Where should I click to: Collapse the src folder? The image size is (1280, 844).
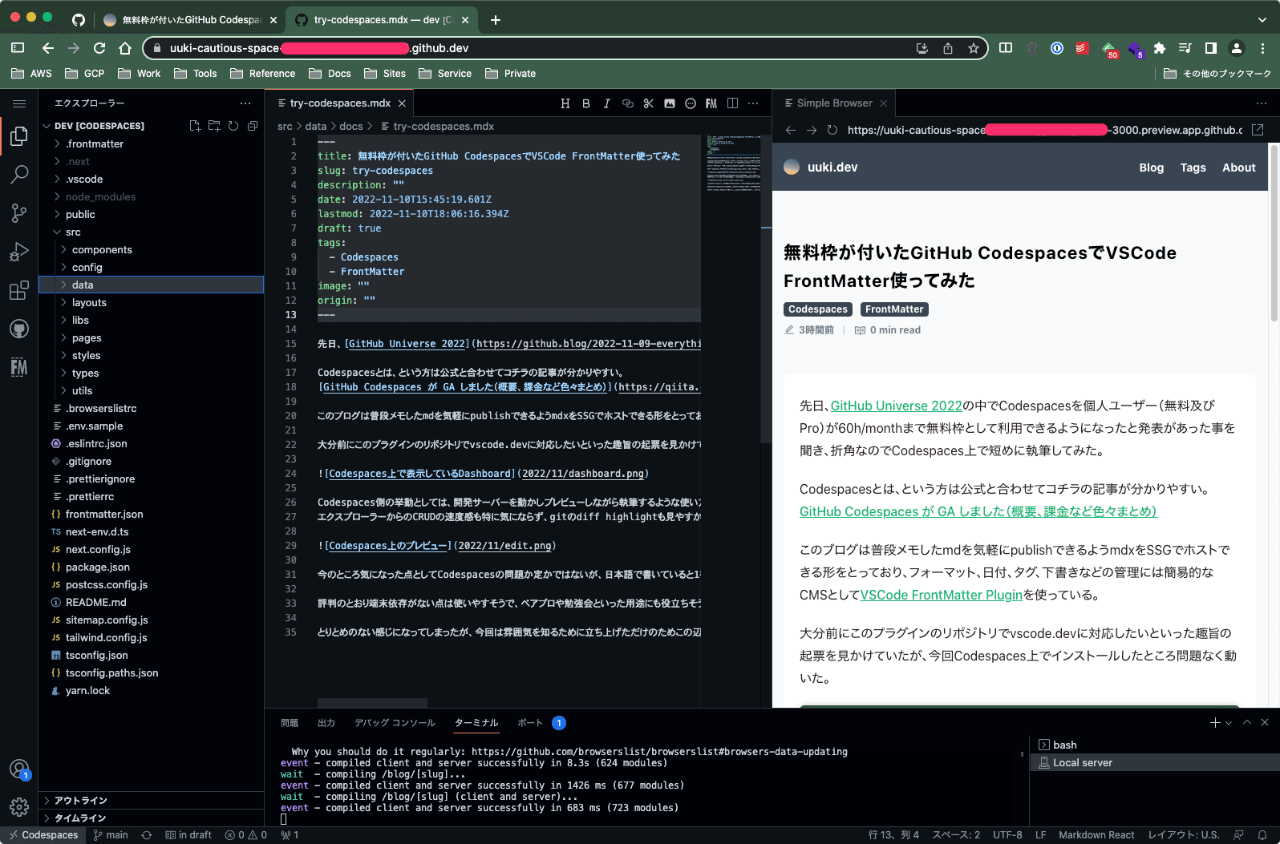point(151,232)
